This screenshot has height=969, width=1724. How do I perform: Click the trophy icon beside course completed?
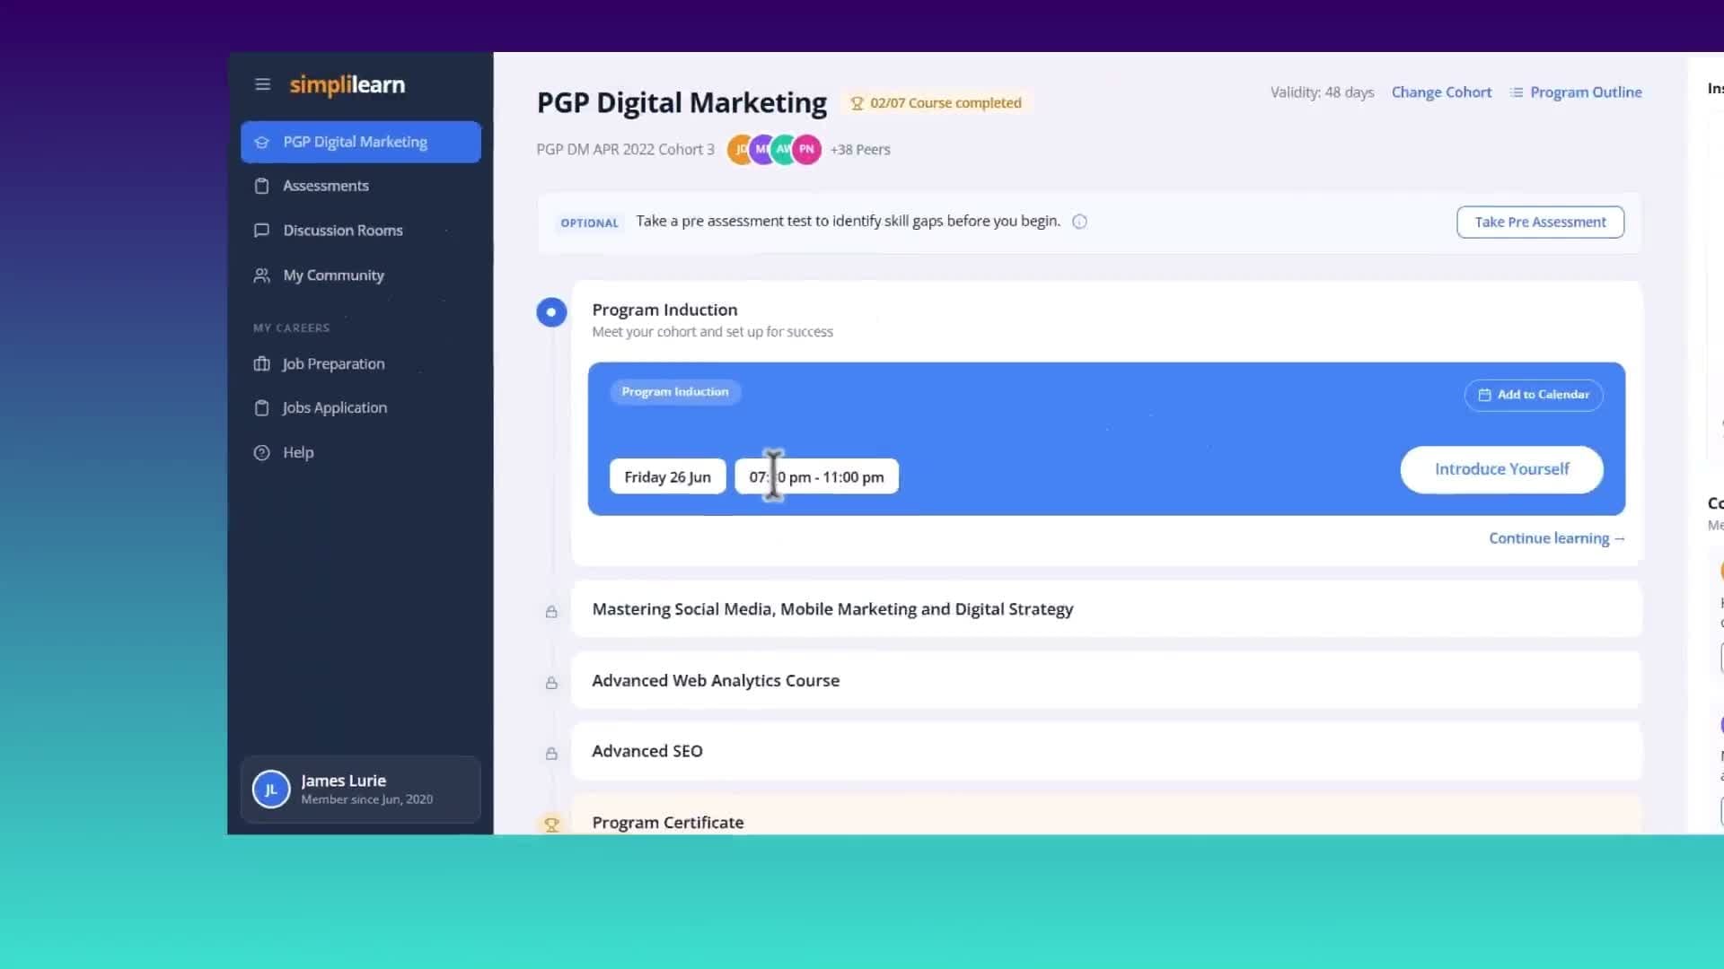coord(857,103)
